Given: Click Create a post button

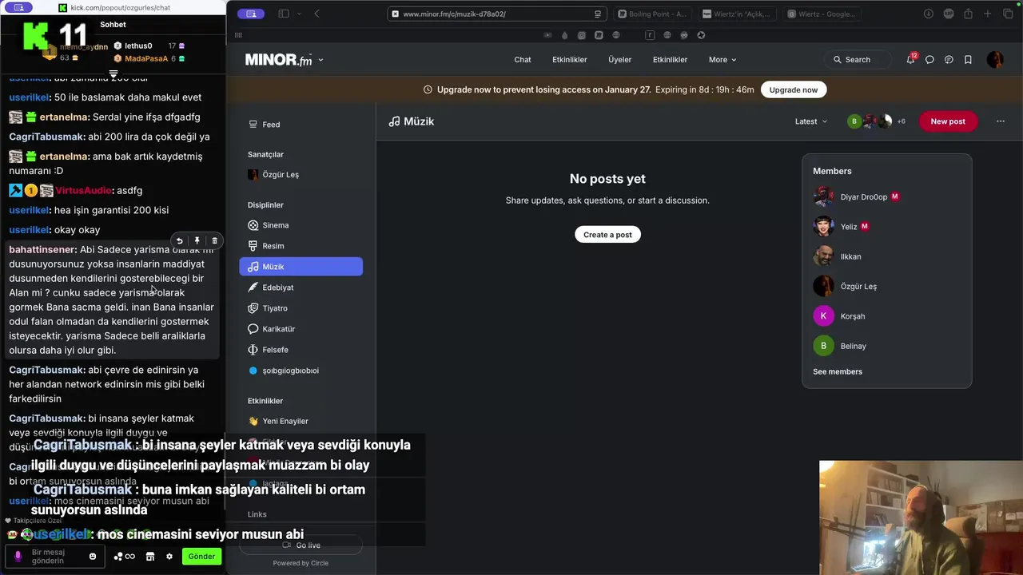Looking at the screenshot, I should click(607, 235).
